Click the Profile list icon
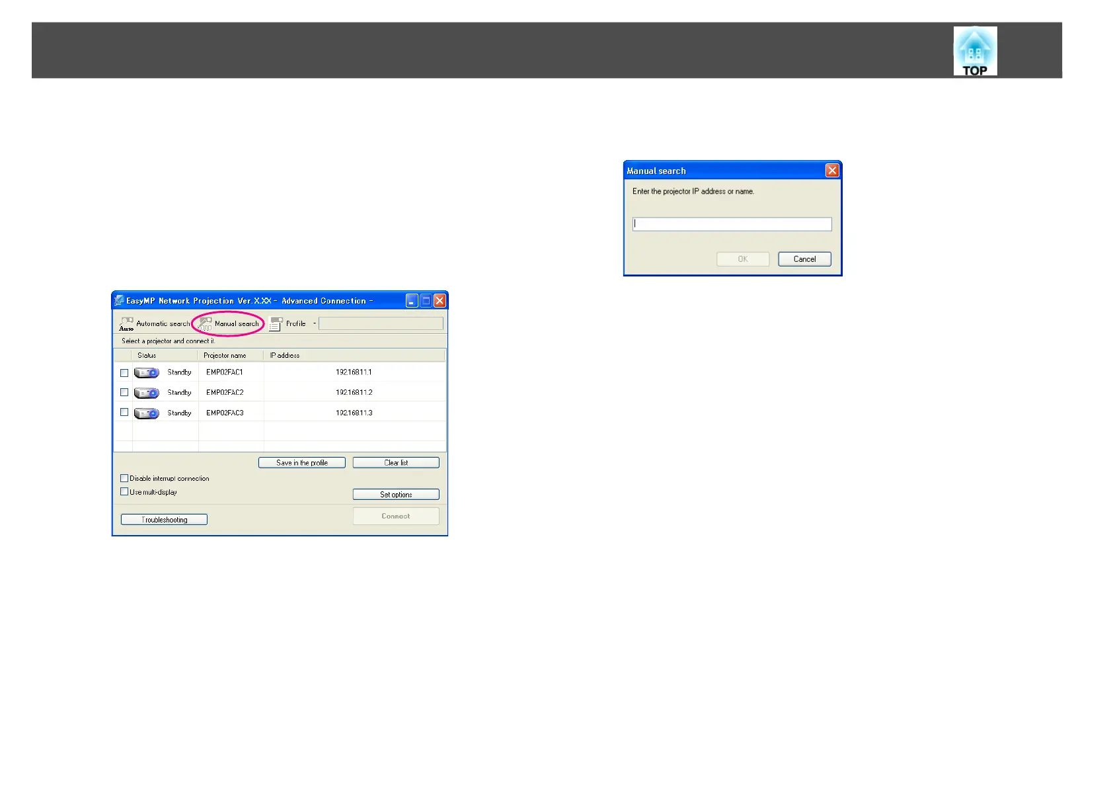The width and height of the screenshot is (1113, 787). (x=276, y=324)
